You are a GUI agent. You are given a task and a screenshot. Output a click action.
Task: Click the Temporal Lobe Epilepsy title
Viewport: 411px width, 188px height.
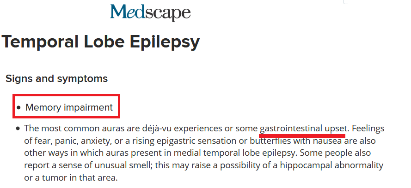[x=101, y=42]
